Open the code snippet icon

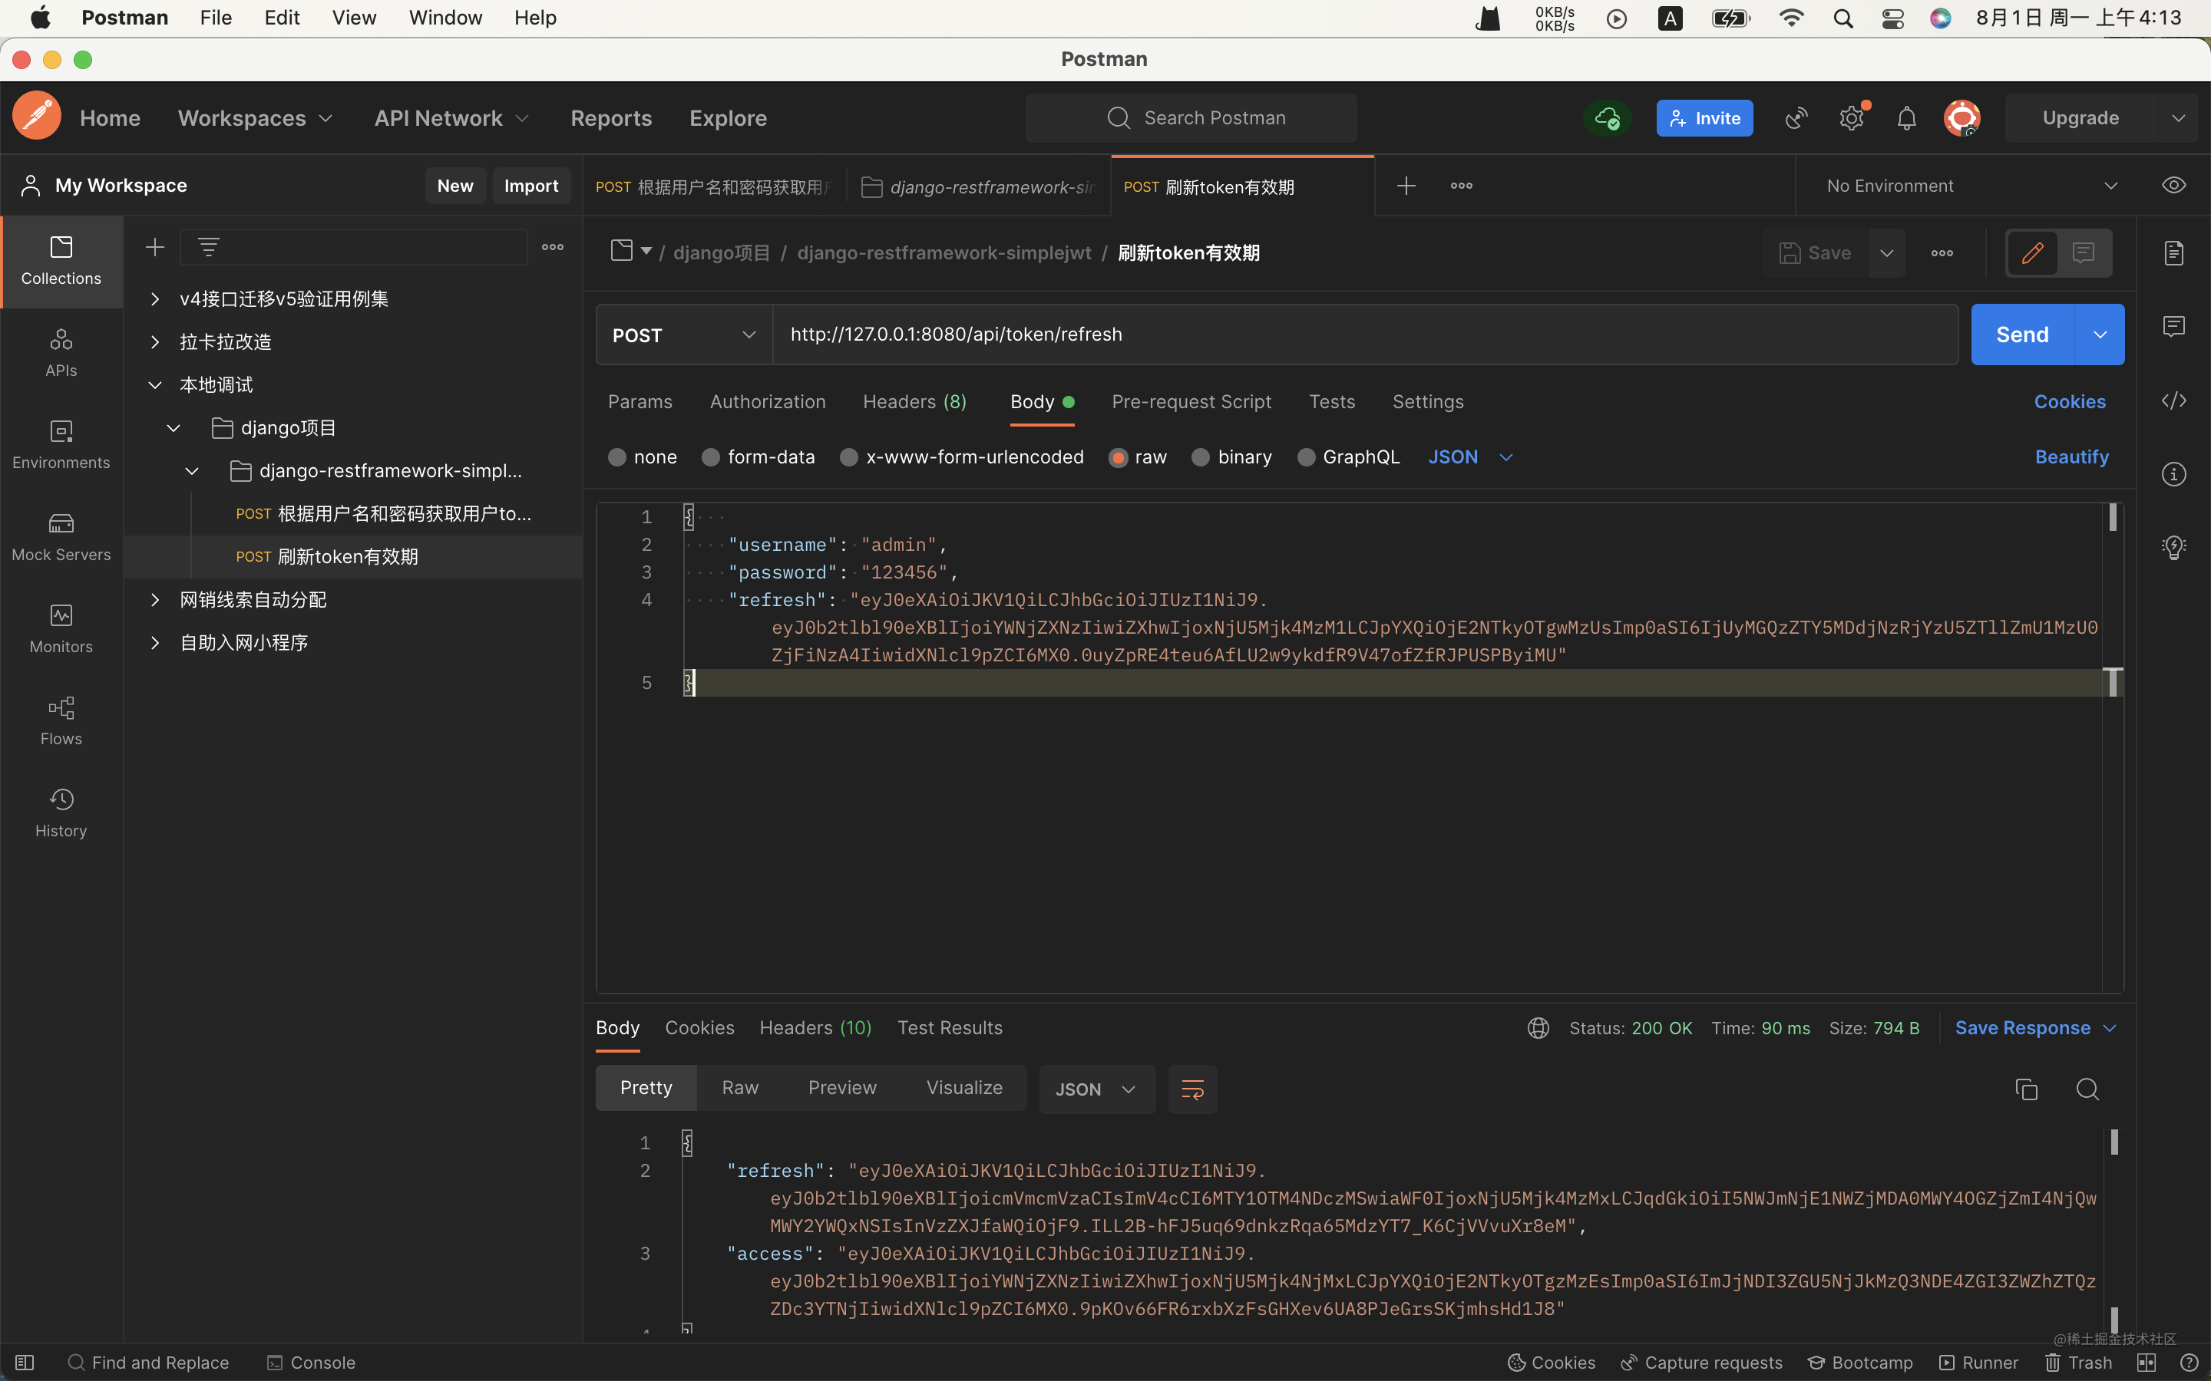(2173, 400)
